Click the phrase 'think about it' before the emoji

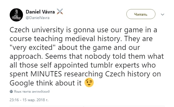59,83
